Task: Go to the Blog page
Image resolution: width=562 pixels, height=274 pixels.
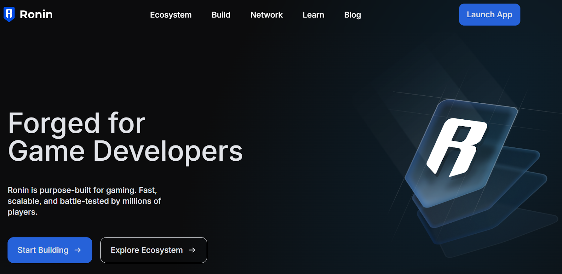Action: coord(352,15)
